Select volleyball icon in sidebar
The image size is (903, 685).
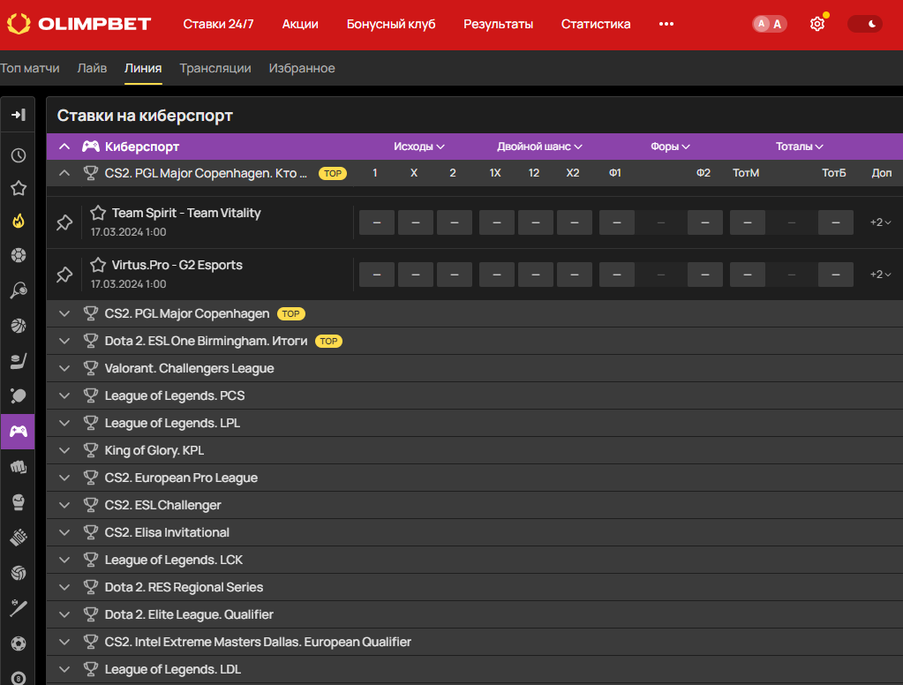19,573
